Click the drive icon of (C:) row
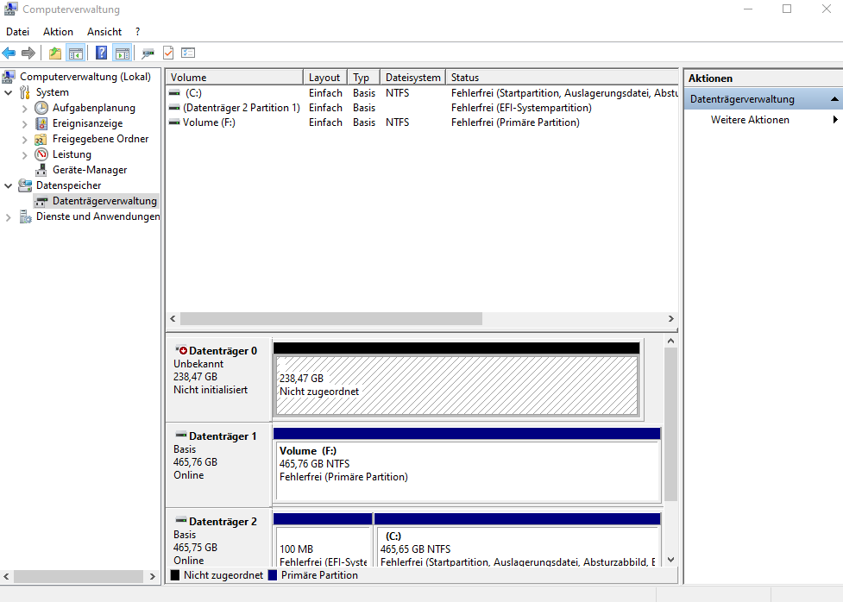 pos(174,93)
